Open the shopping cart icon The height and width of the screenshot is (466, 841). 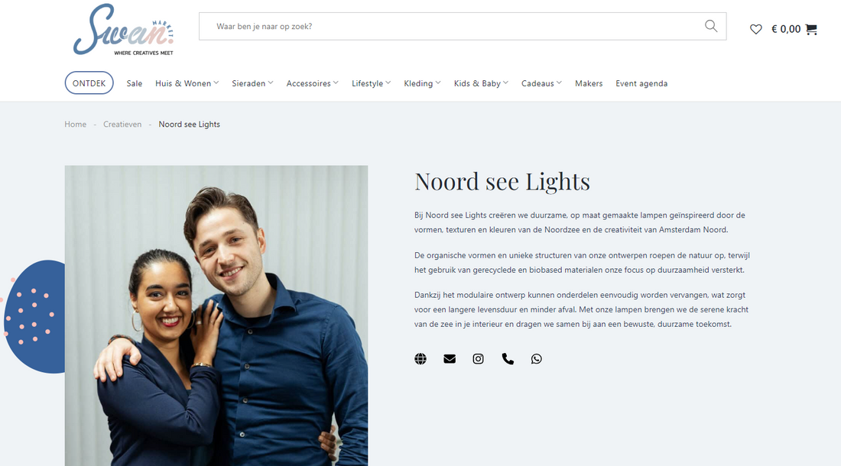[811, 30]
